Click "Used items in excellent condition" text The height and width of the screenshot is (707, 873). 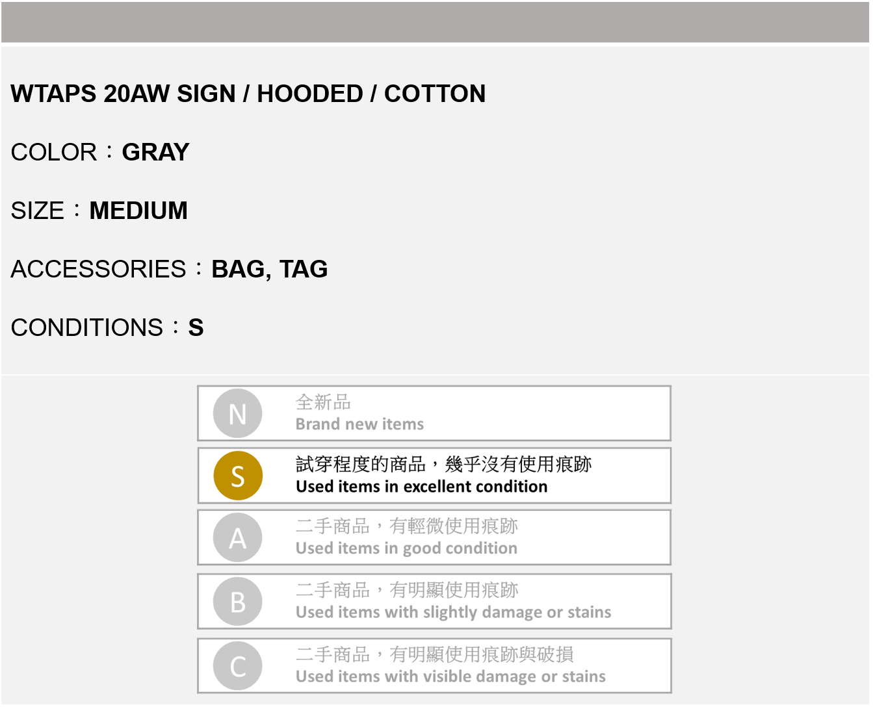pos(421,487)
